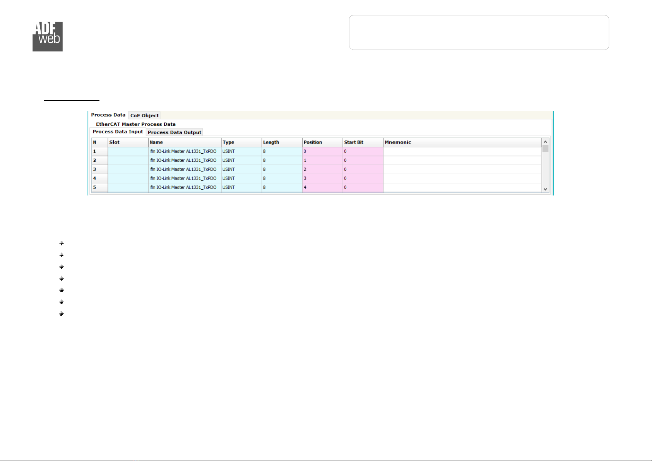Select row header number 3
652x461 pixels.
pos(99,170)
